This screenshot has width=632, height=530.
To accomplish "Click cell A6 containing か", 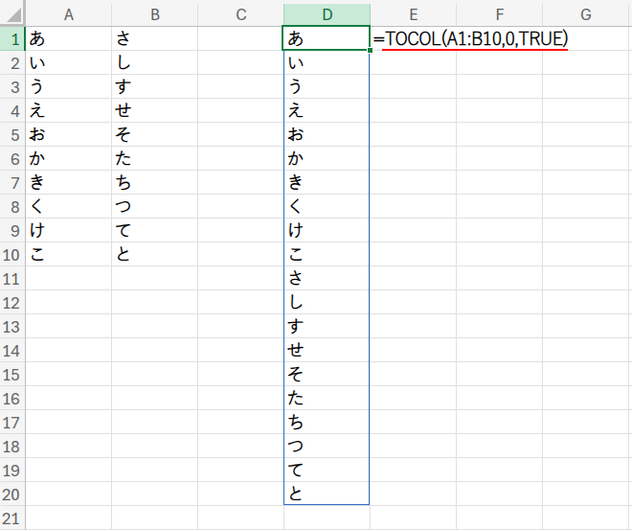I will (68, 158).
